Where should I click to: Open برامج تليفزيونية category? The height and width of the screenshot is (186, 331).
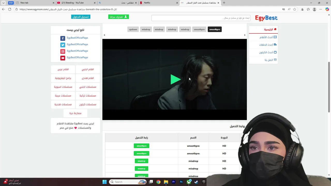pyautogui.click(x=63, y=78)
